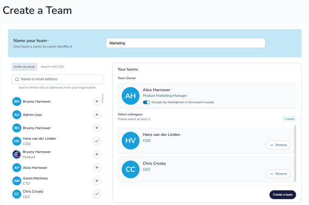Add Alice Harrower from the list via plus icon

pyautogui.click(x=97, y=168)
